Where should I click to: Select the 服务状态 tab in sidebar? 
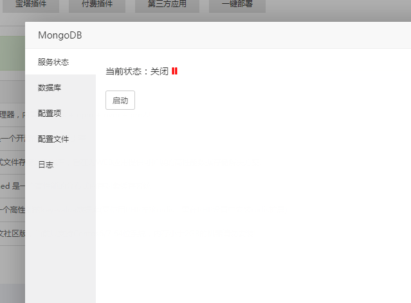point(60,62)
